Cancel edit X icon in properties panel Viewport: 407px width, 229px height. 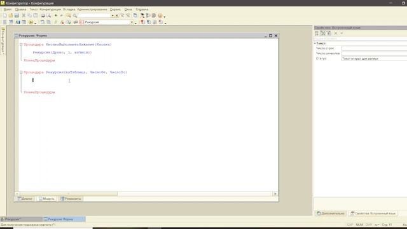(336, 33)
